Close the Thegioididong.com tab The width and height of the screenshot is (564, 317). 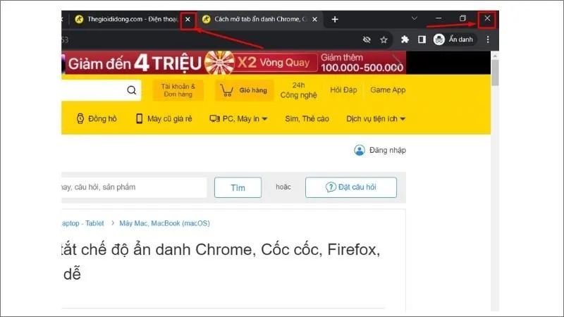(188, 20)
